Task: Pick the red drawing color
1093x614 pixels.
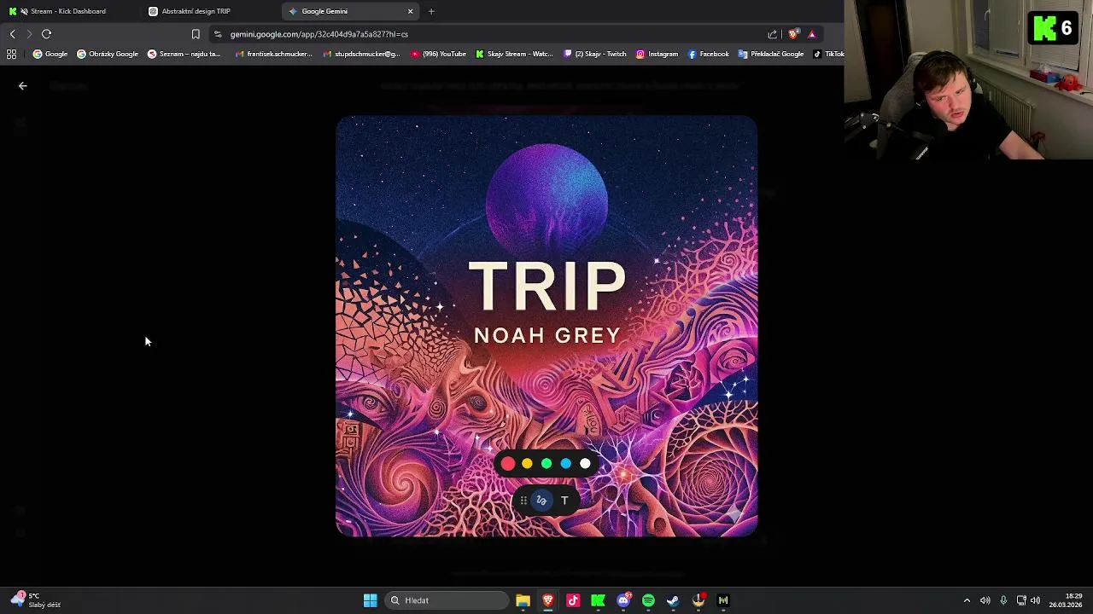Action: (x=508, y=464)
